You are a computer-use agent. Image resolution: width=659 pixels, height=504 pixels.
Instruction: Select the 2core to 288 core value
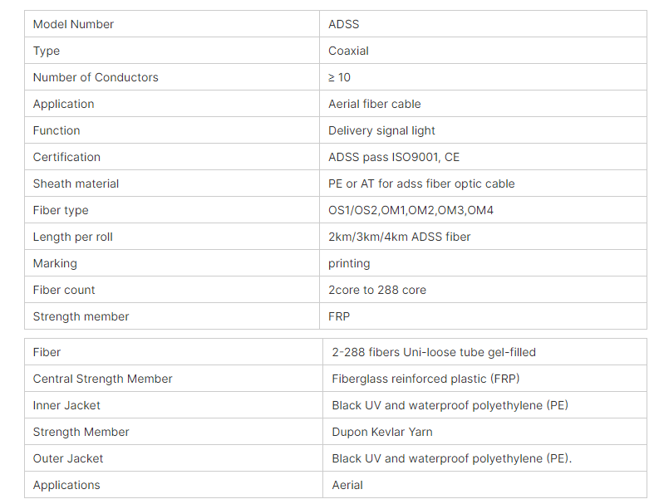[377, 290]
